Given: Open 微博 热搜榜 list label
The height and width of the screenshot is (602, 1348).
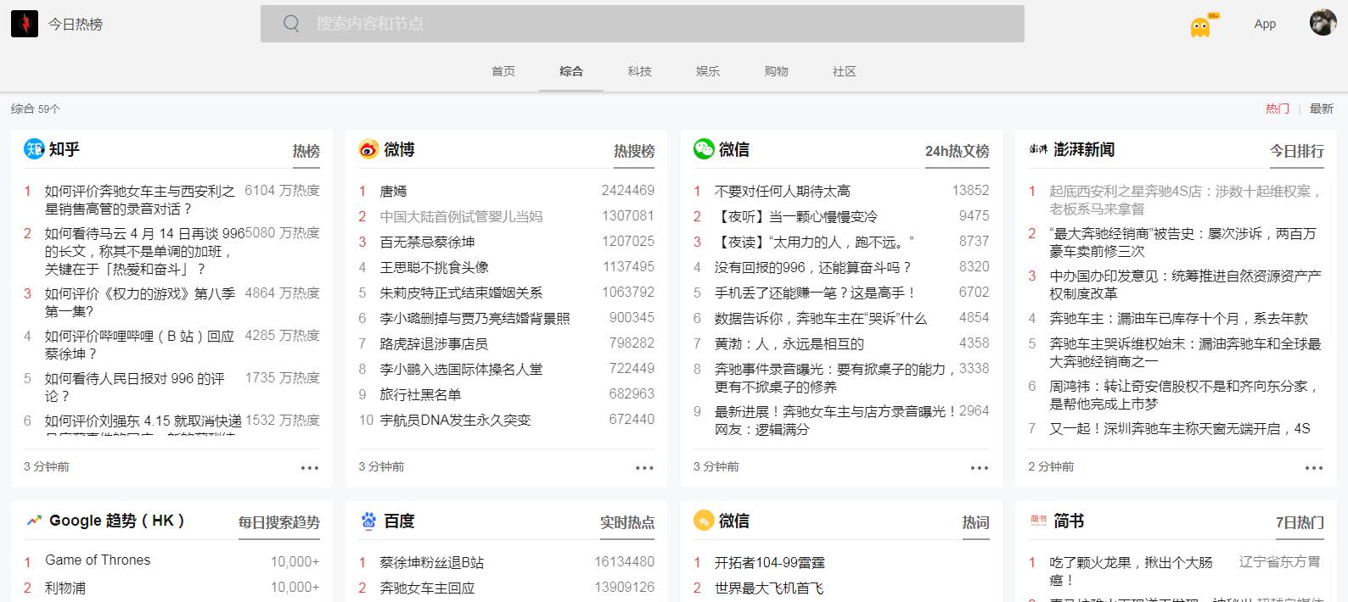Looking at the screenshot, I should 635,151.
